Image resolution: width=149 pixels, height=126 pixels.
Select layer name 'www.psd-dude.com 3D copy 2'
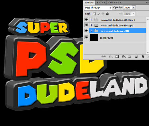pyautogui.click(x=118, y=20)
